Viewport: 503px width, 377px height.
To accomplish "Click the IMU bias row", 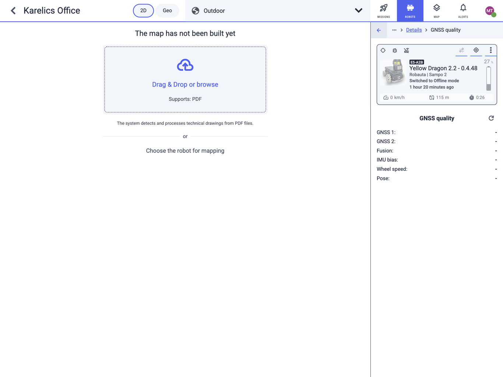I will point(437,160).
